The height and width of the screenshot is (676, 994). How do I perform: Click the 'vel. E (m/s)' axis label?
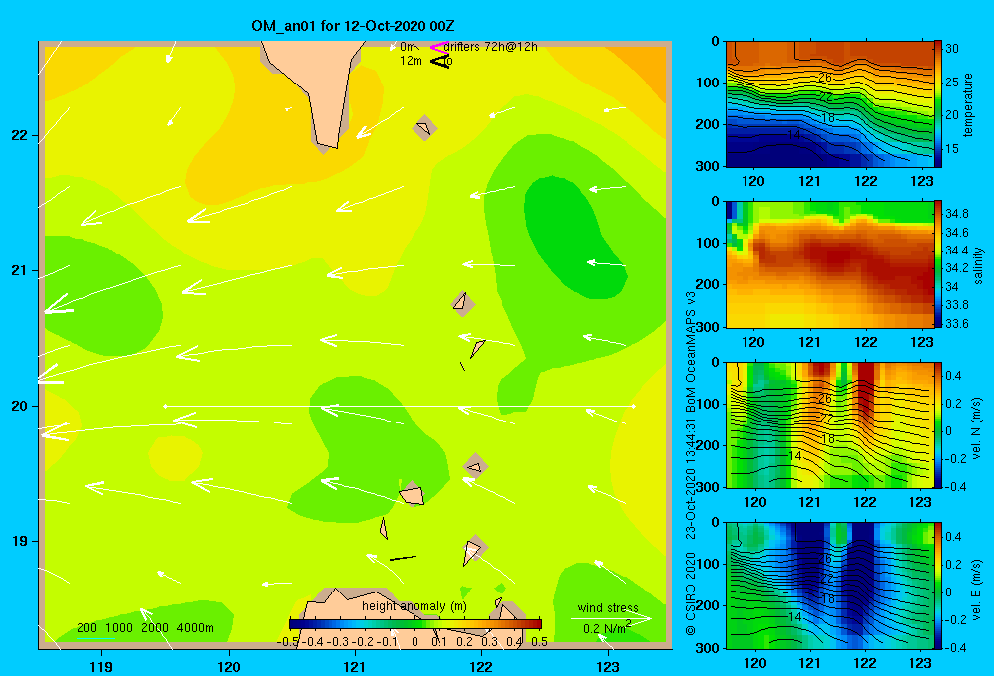click(977, 589)
